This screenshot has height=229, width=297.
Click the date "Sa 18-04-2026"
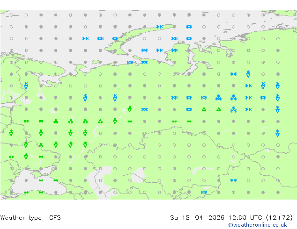click(197, 218)
